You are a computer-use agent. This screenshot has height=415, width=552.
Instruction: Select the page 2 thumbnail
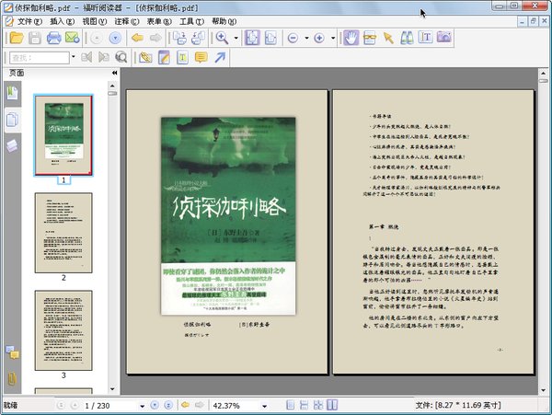point(63,231)
